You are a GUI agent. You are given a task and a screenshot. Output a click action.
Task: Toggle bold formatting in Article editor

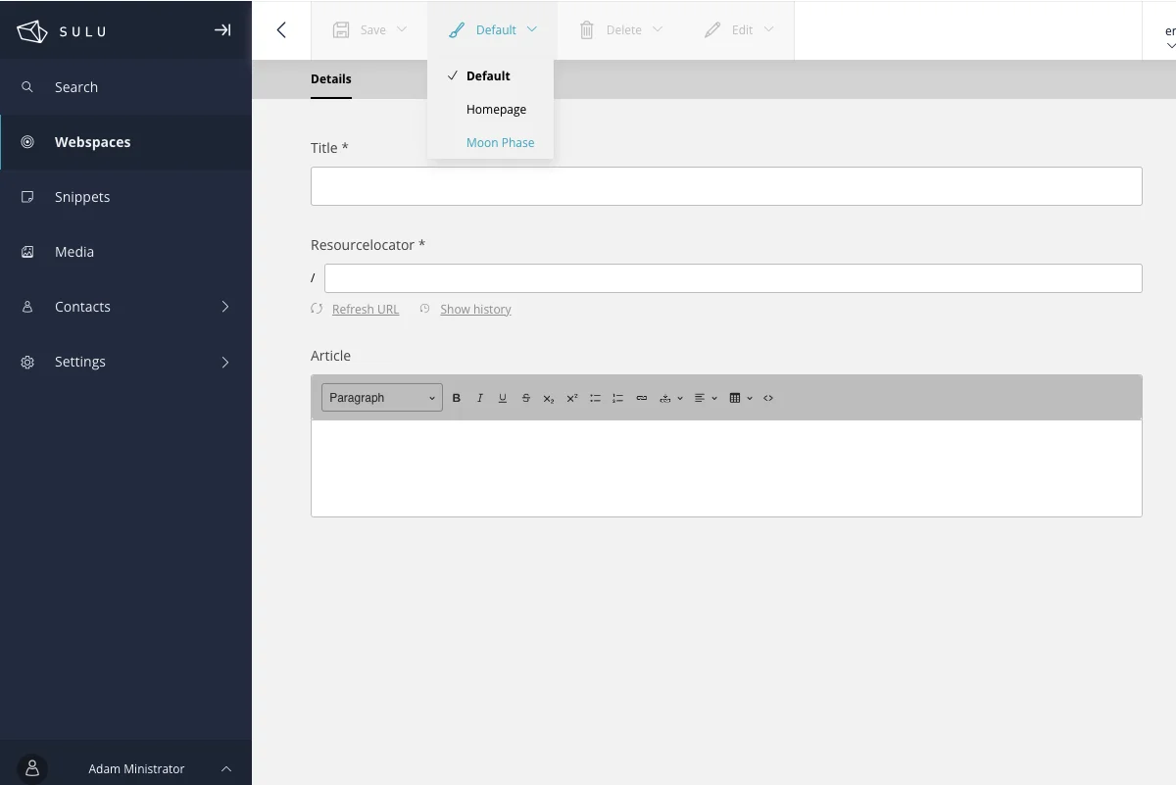(x=457, y=398)
